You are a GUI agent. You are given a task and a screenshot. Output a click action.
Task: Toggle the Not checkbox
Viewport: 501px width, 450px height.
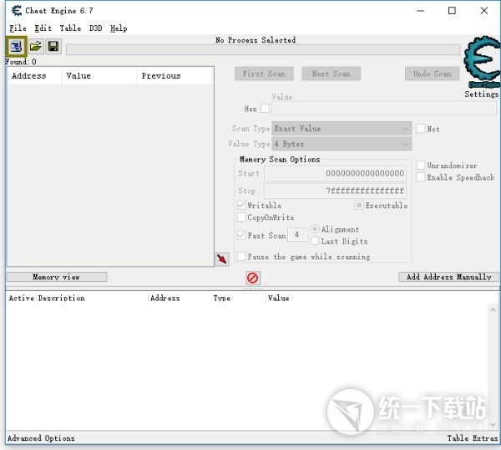(x=421, y=129)
